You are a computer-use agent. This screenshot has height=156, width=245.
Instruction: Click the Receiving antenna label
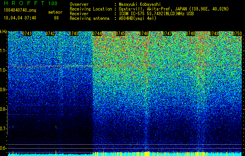pos(90,18)
